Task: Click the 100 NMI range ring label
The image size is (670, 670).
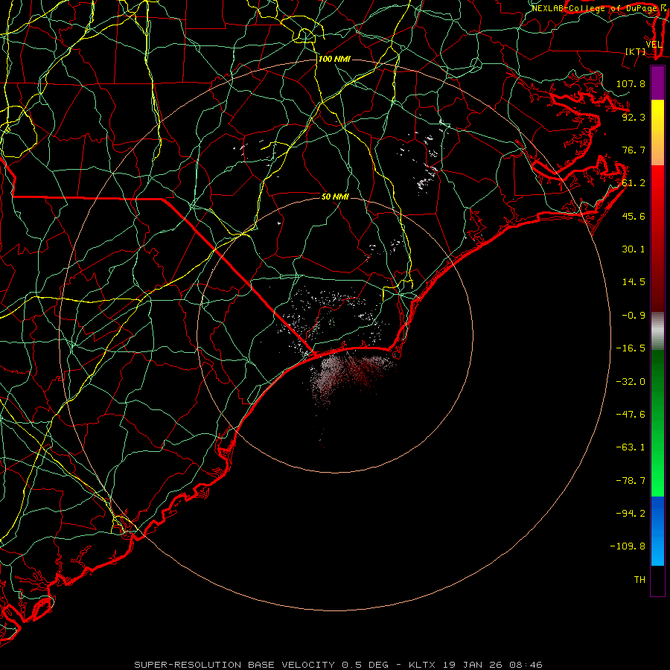Action: pos(334,59)
